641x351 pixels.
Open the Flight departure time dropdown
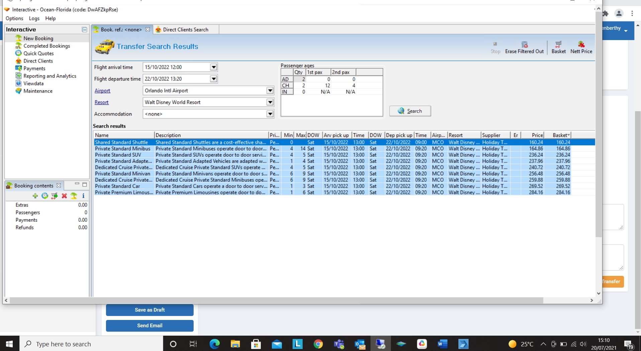tap(214, 79)
